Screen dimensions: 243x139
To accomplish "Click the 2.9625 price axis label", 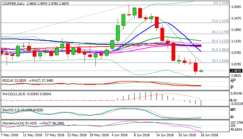I will coord(236,75).
